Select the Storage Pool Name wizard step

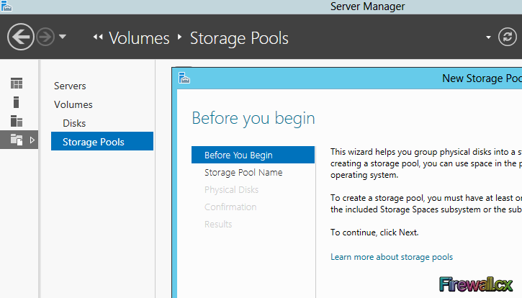point(243,173)
